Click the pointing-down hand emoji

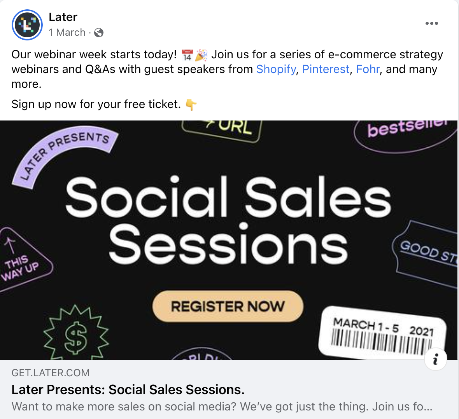click(x=191, y=105)
